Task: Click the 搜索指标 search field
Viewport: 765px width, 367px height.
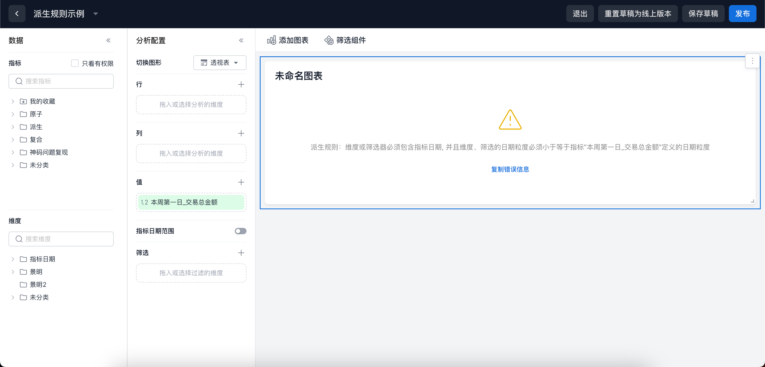Action: 61,81
